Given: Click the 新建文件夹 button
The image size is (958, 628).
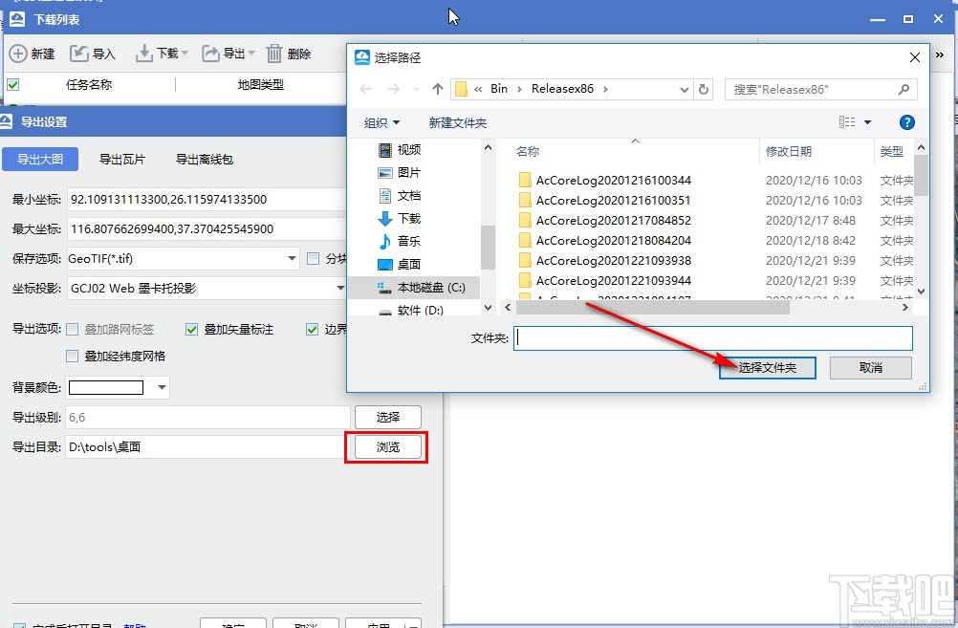Looking at the screenshot, I should click(x=458, y=122).
